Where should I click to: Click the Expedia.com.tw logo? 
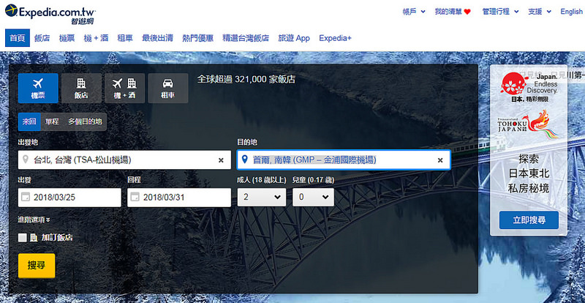click(50, 14)
